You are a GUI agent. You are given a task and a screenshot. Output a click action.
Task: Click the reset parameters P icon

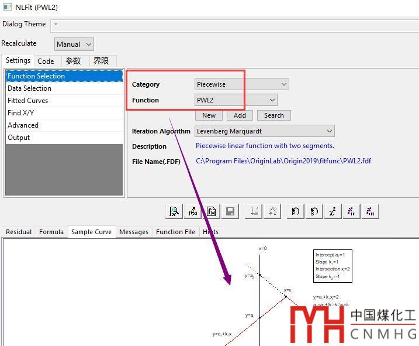(296, 211)
